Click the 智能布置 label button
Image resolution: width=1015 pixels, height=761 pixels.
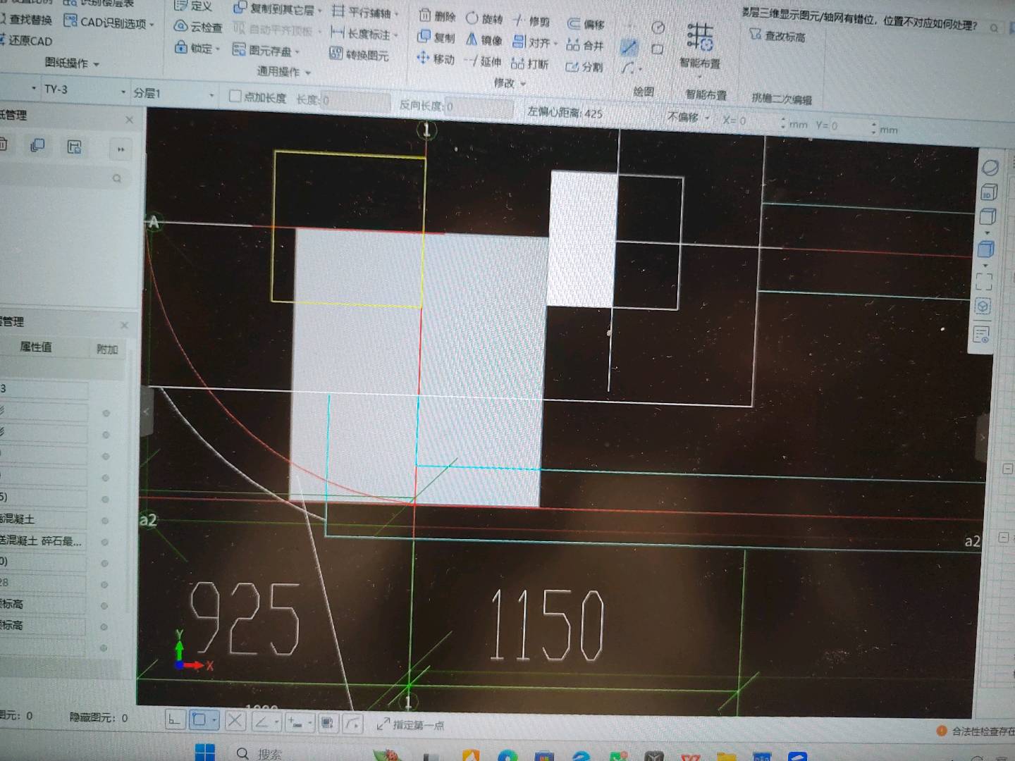(699, 63)
